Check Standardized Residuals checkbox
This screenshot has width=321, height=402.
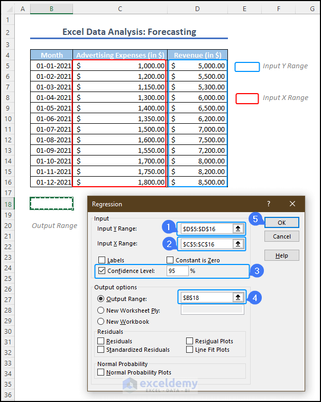(x=101, y=350)
